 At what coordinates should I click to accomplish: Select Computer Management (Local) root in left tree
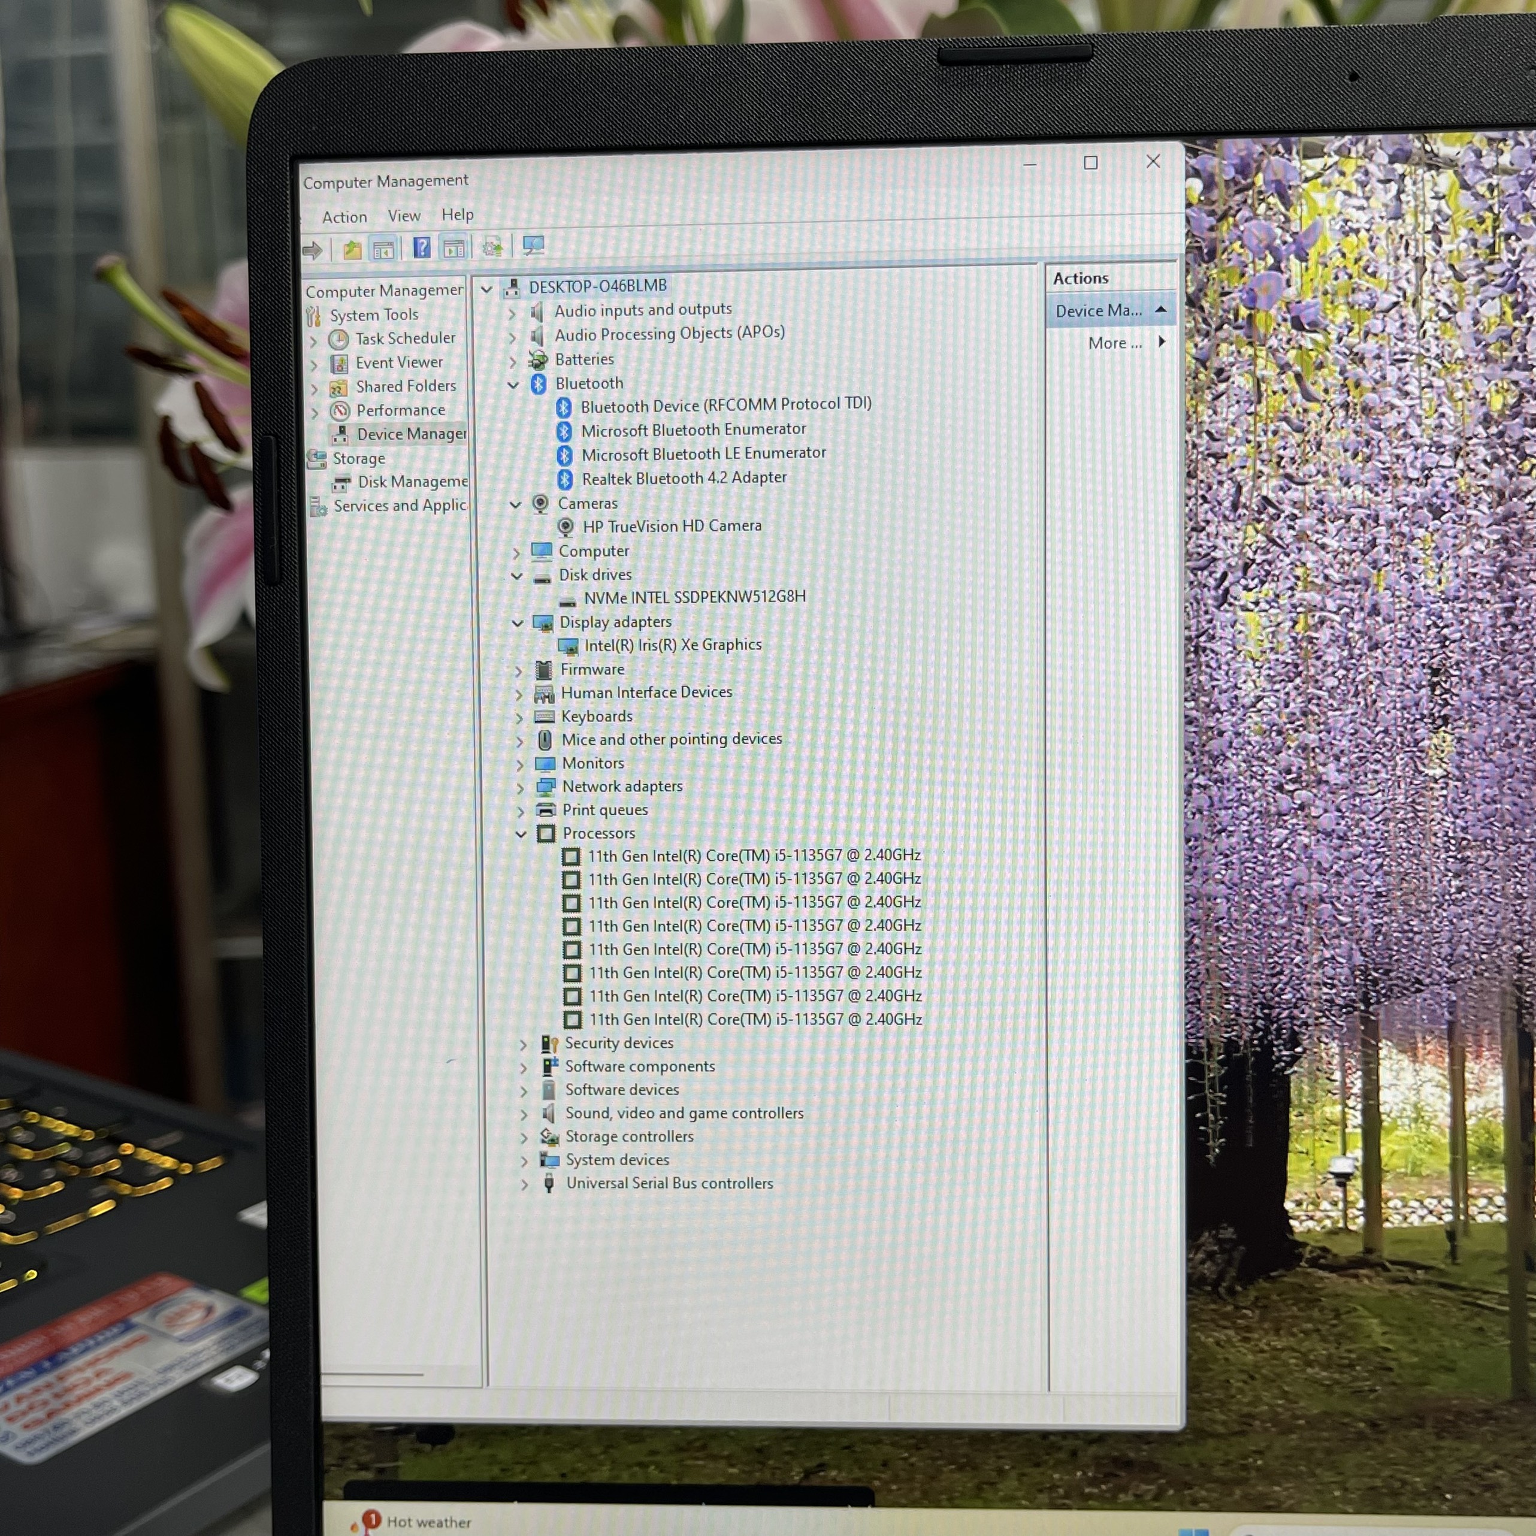(x=384, y=291)
